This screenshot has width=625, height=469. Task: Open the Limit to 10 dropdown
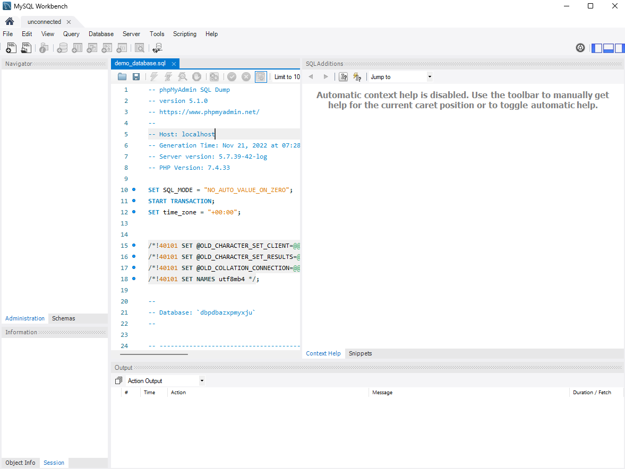(286, 76)
